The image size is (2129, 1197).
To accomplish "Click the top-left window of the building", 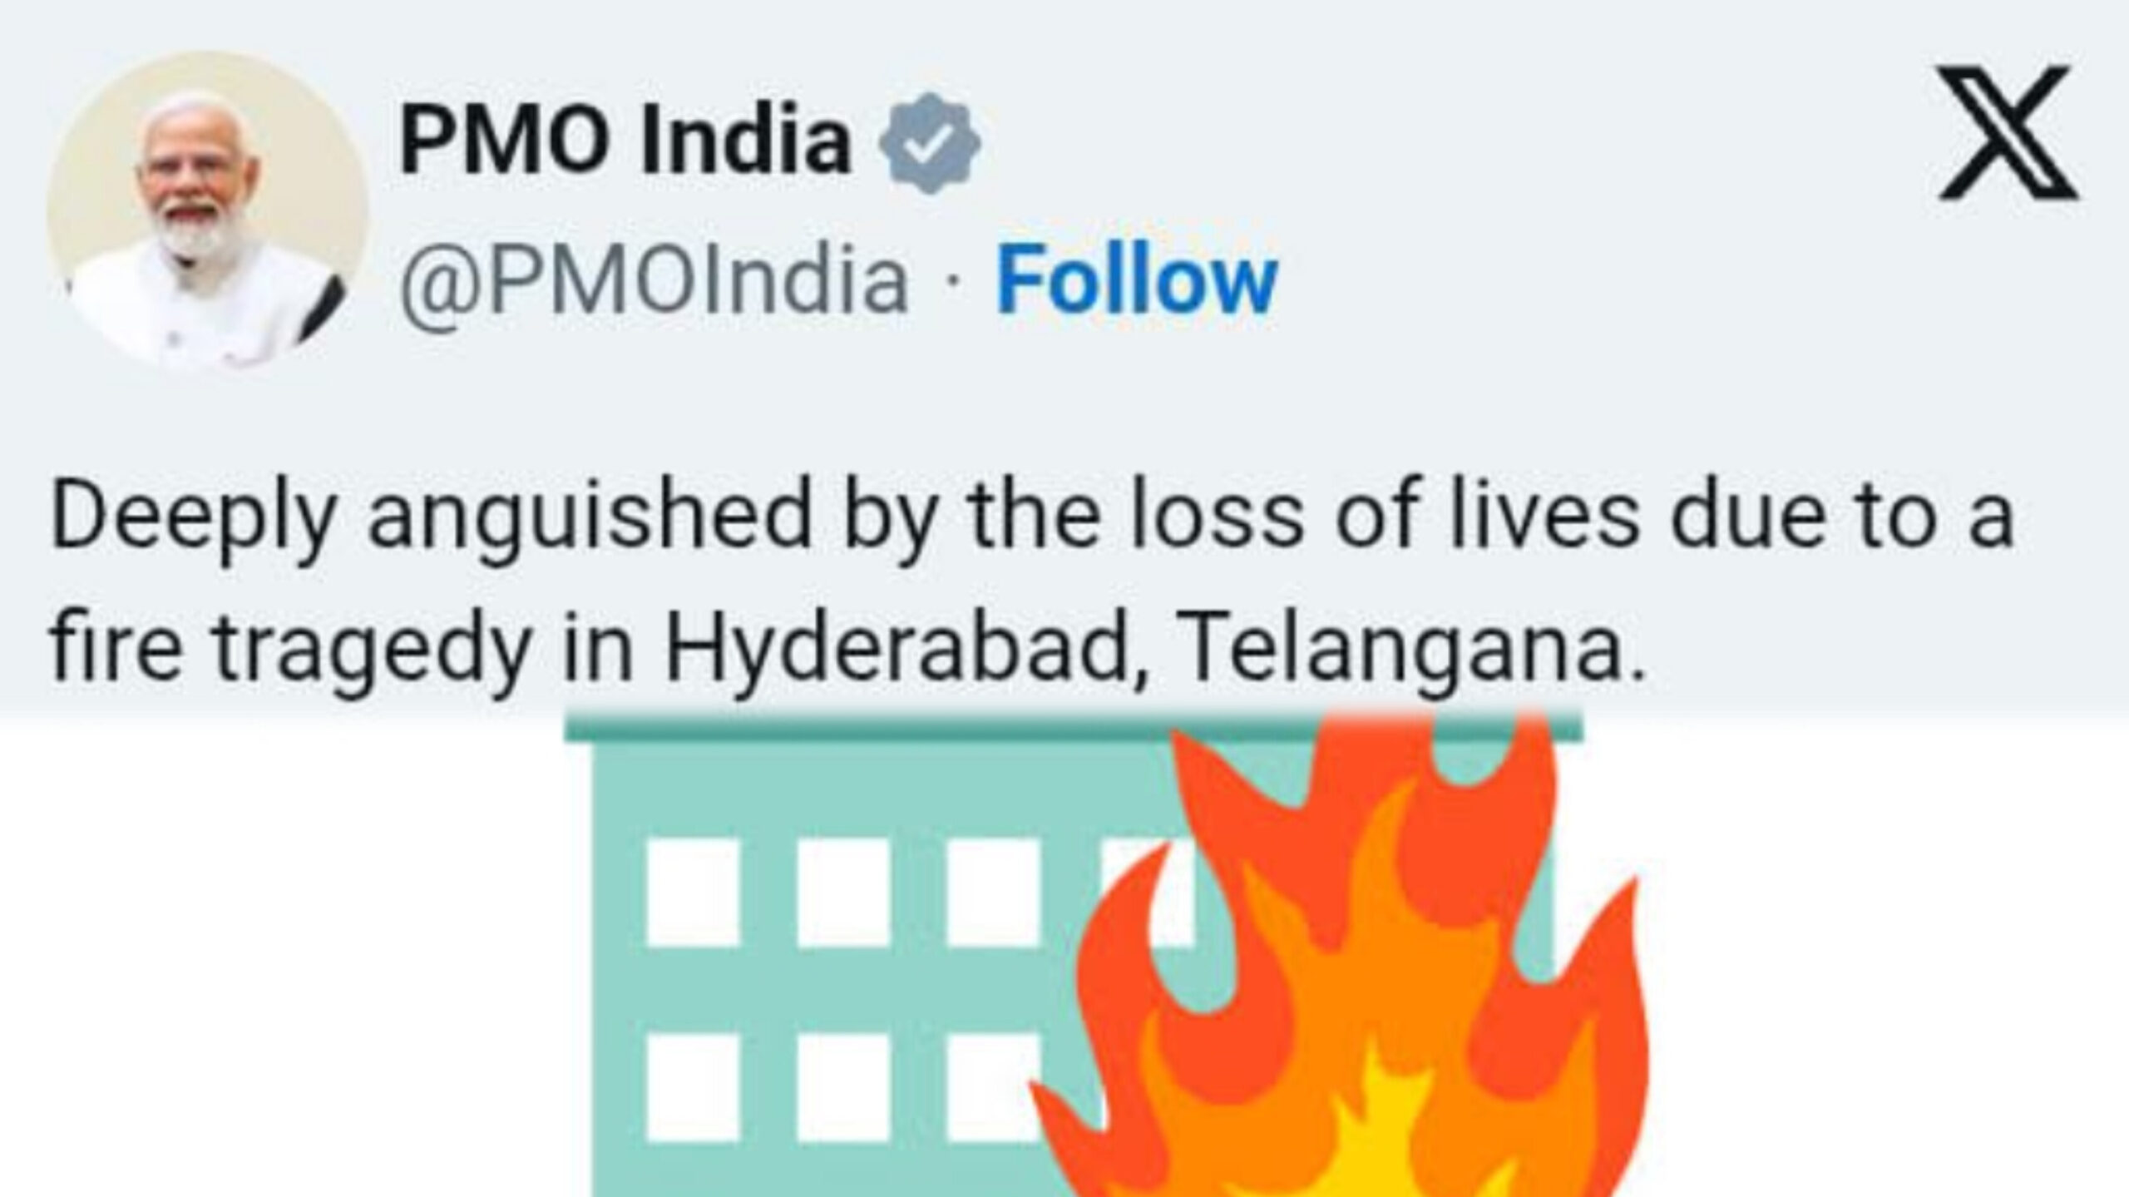I will 694,893.
